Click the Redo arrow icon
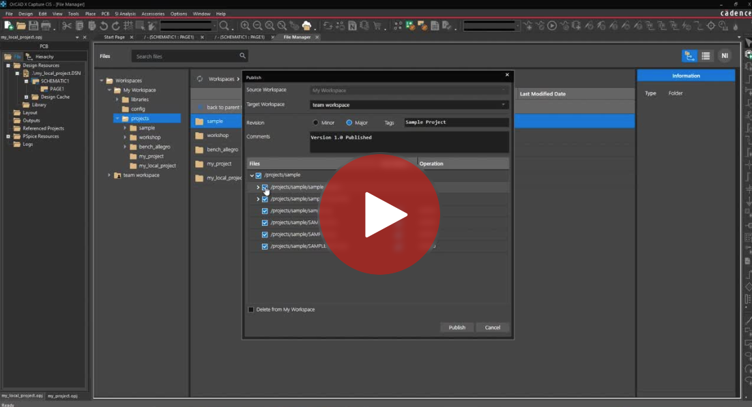Viewport: 752px width, 407px height. [x=115, y=26]
